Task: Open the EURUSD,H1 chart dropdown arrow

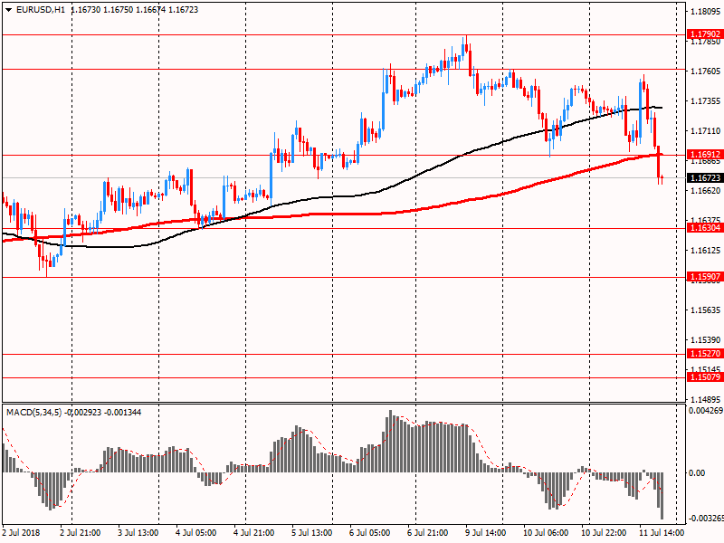Action: 8,10
